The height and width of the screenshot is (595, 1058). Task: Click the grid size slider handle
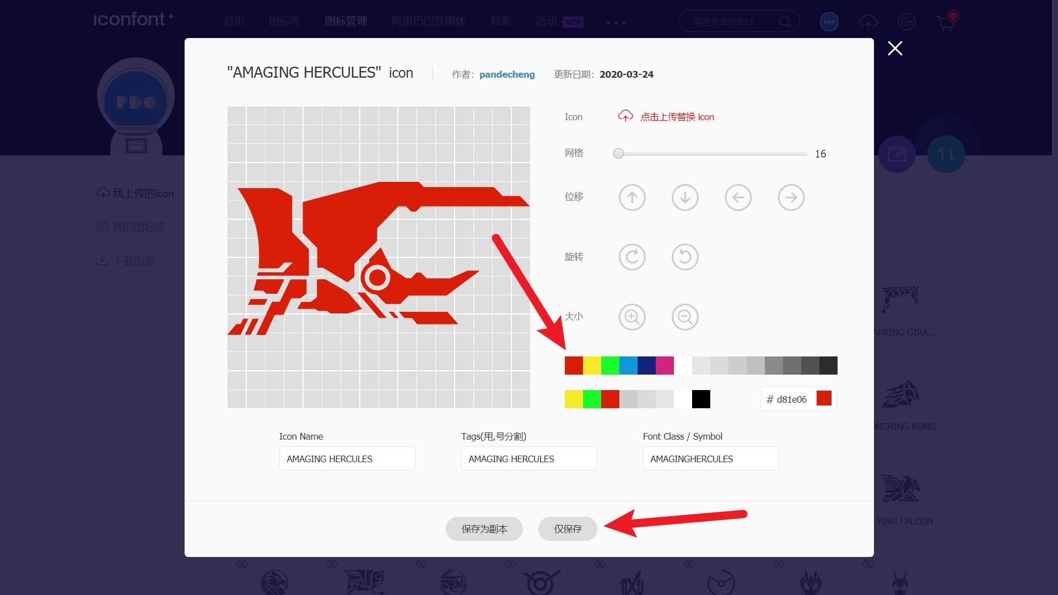tap(618, 154)
